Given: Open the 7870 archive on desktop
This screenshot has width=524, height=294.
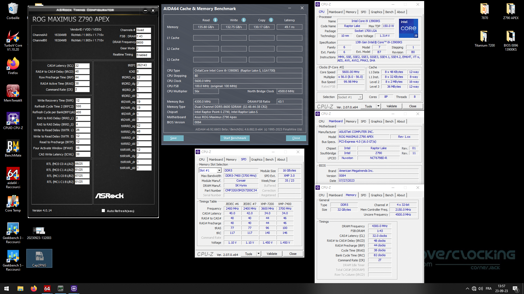Looking at the screenshot, I should click(x=484, y=11).
